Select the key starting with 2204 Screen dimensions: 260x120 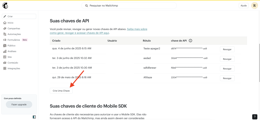189,77
